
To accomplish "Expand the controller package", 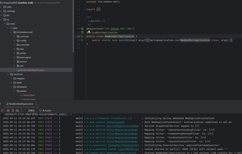I will click(x=14, y=45).
